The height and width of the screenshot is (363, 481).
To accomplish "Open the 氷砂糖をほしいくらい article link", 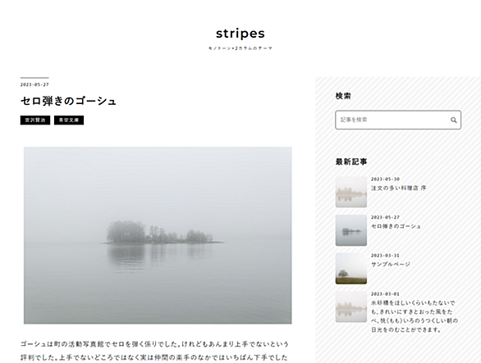I will coord(415,316).
